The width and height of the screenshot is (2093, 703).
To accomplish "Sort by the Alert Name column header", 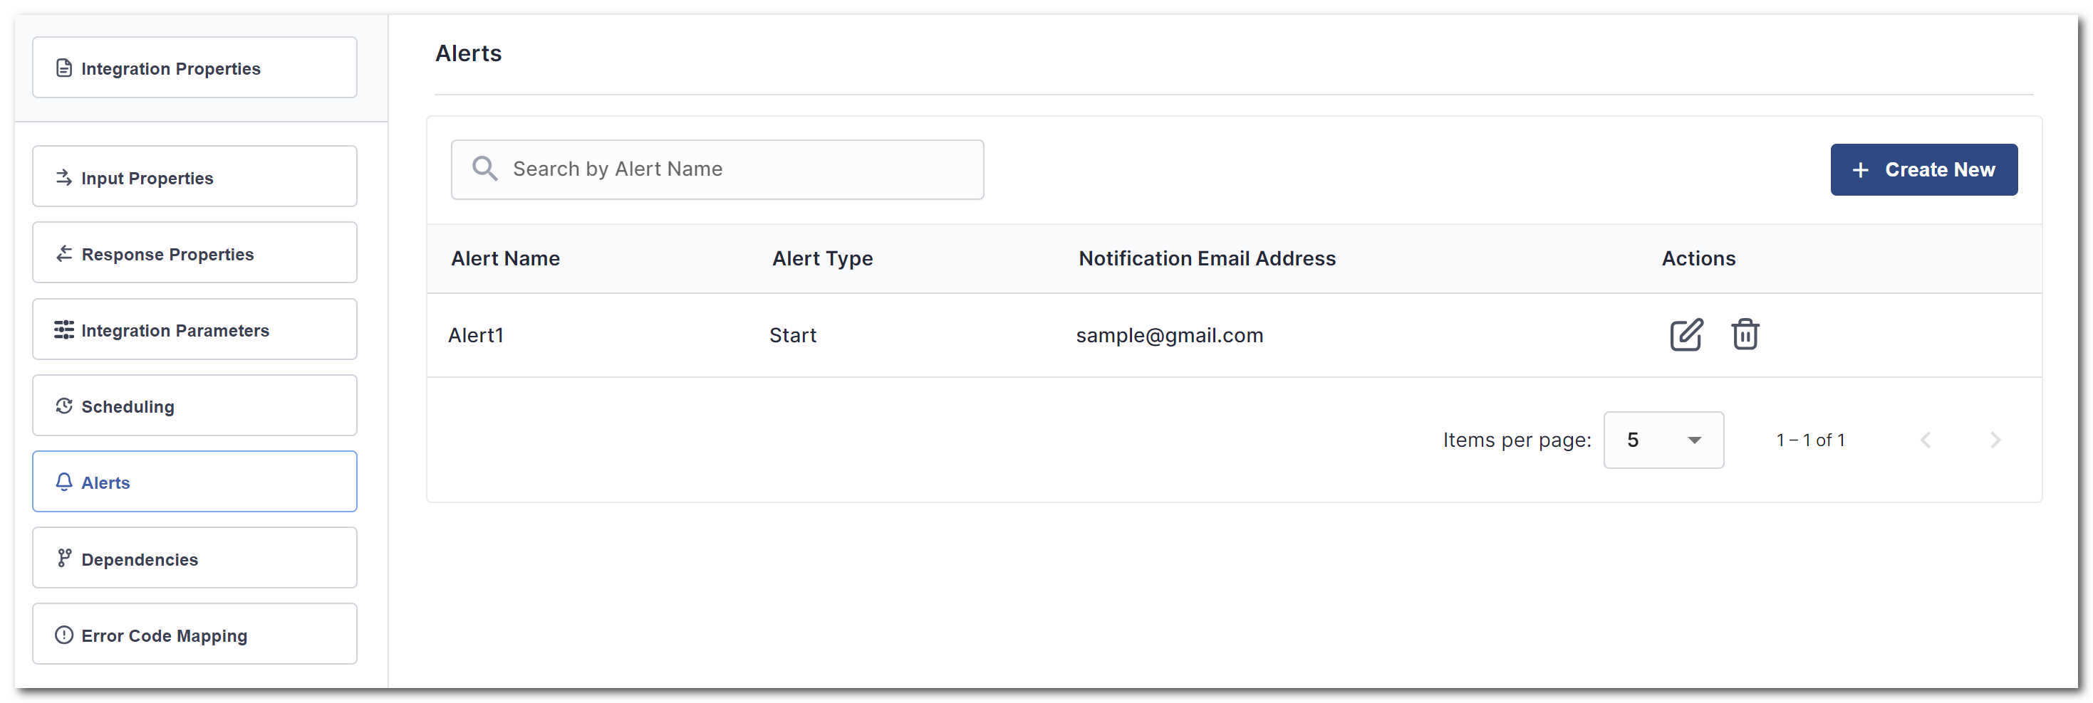I will pos(505,258).
